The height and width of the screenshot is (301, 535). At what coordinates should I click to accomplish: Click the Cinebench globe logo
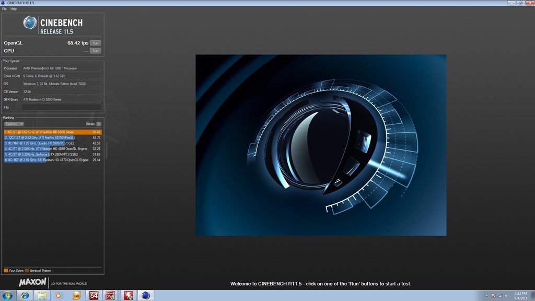click(x=30, y=23)
